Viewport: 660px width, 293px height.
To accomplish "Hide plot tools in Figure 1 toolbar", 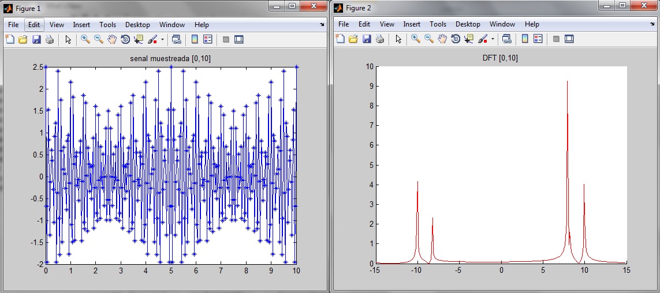I will (x=226, y=39).
